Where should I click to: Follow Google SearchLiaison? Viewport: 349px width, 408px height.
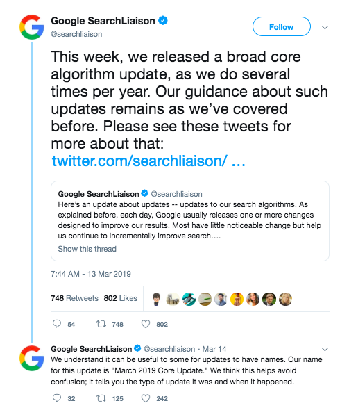click(282, 26)
